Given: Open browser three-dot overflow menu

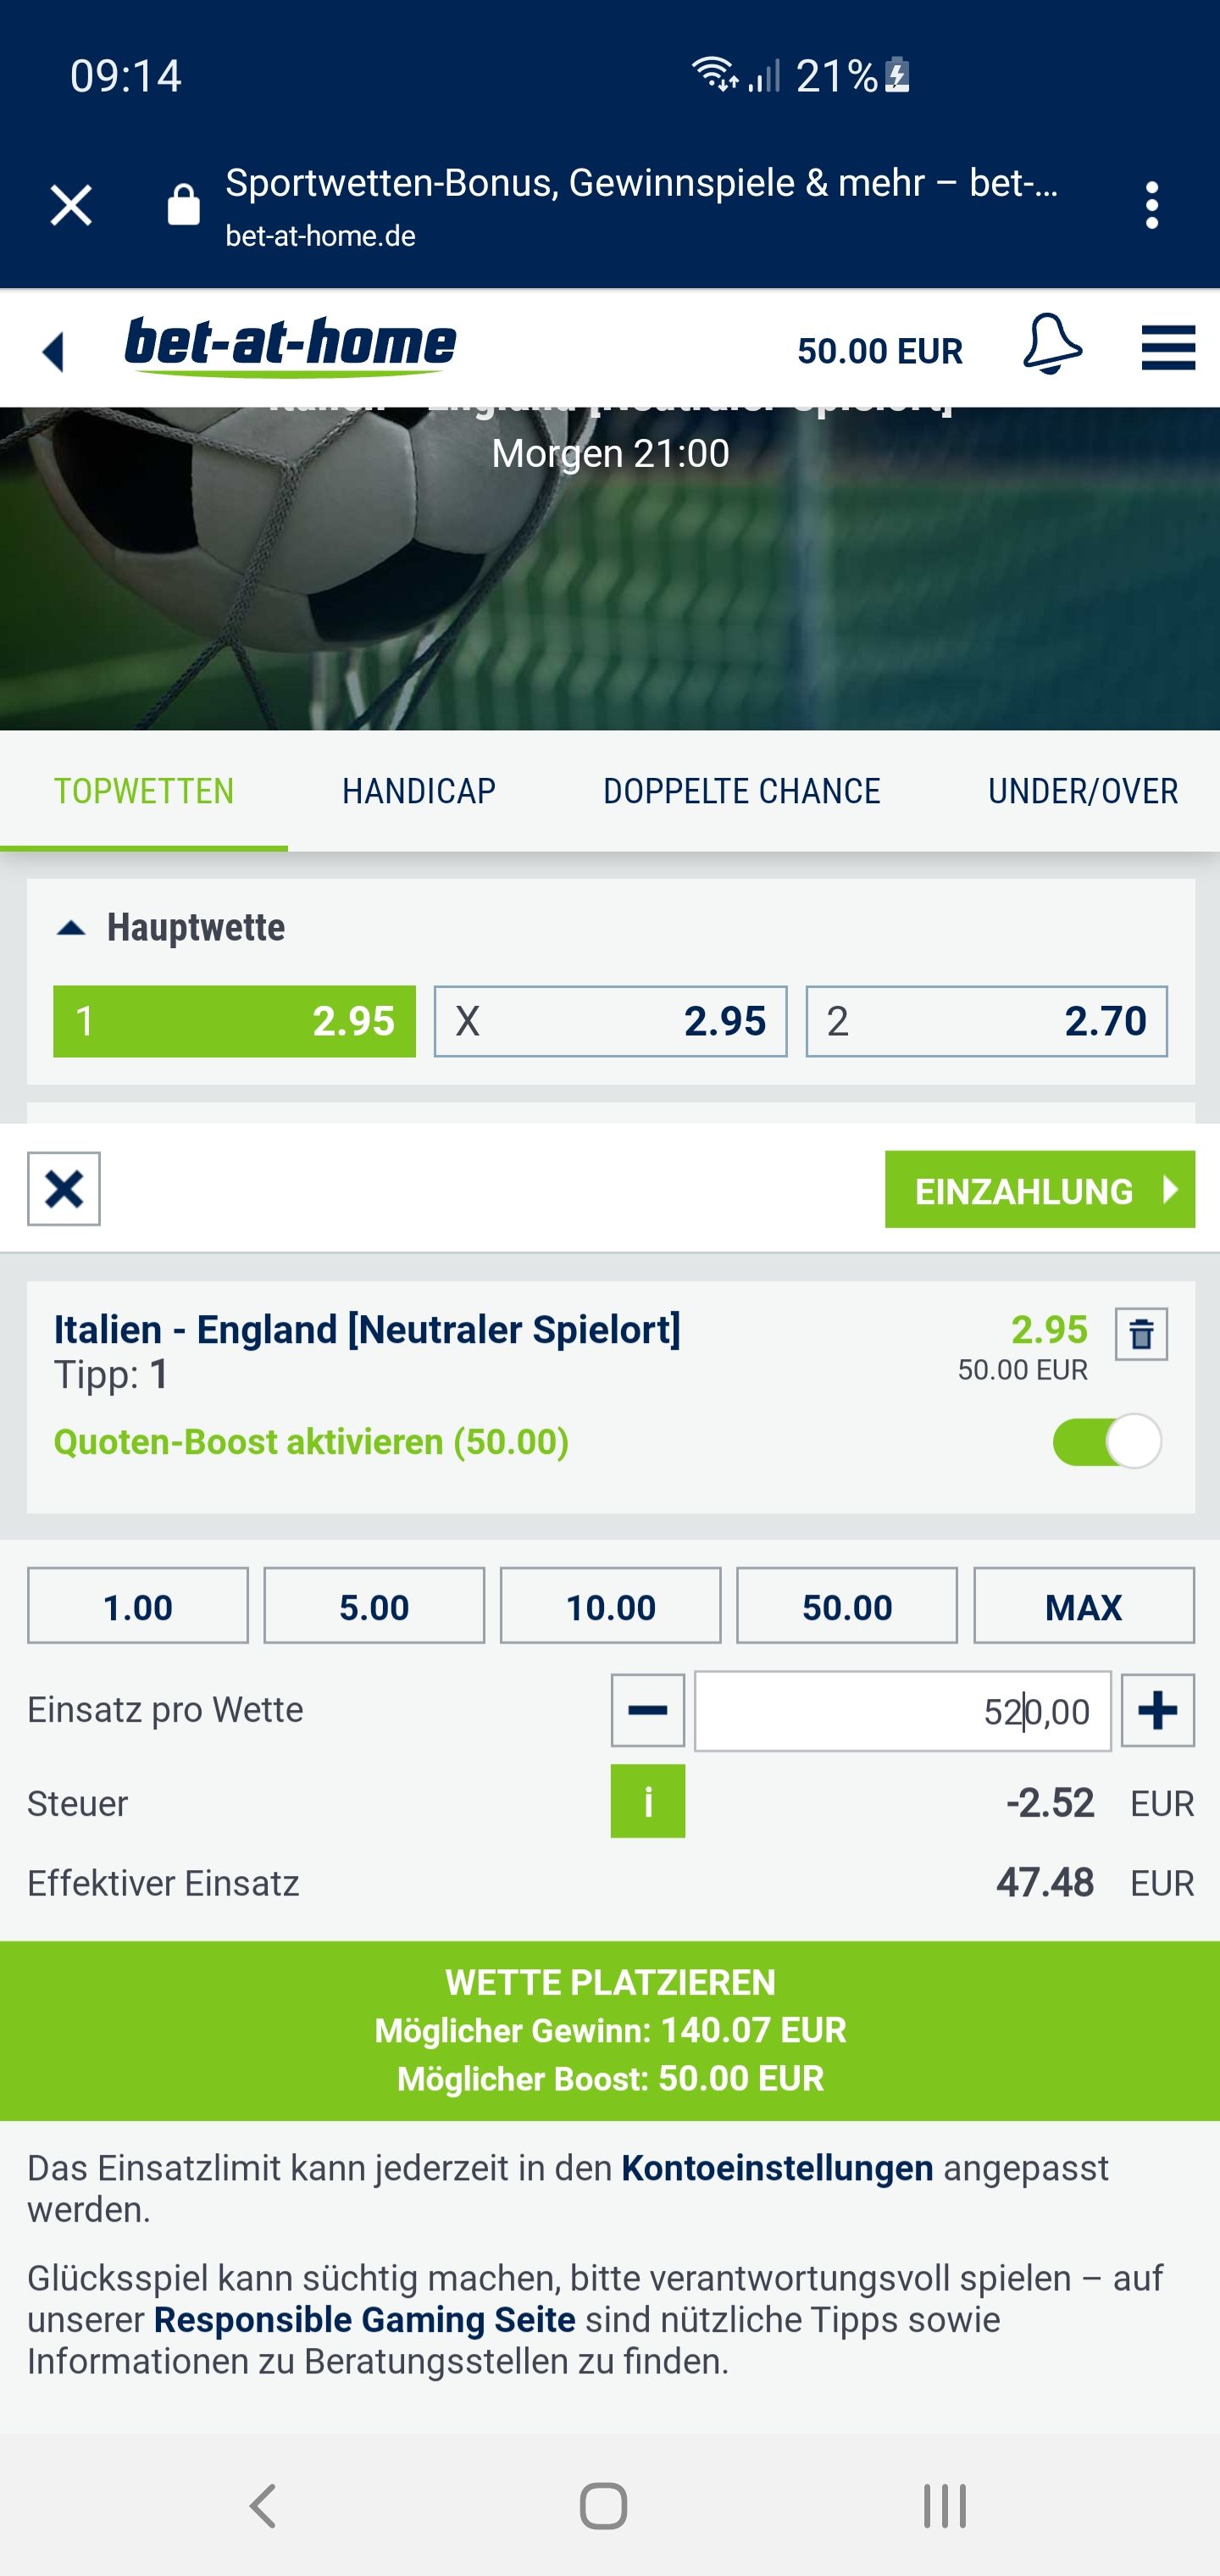Looking at the screenshot, I should click(1152, 205).
